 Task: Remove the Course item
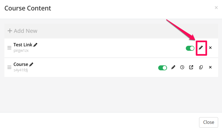point(210,67)
